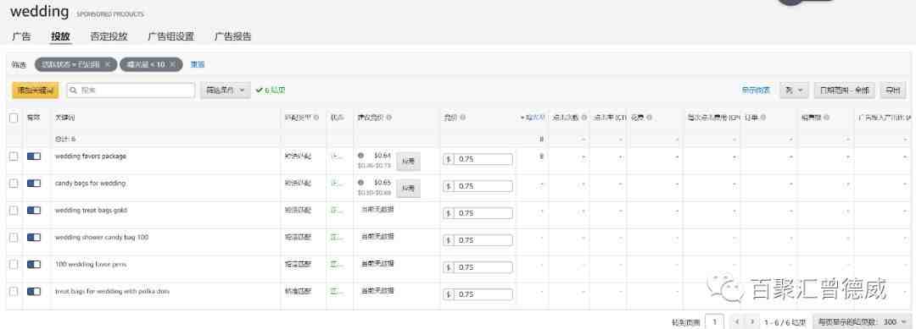Disable the 'wedding shower candy bag 100' keyword
Screen dimensions: 916x329
coord(34,238)
